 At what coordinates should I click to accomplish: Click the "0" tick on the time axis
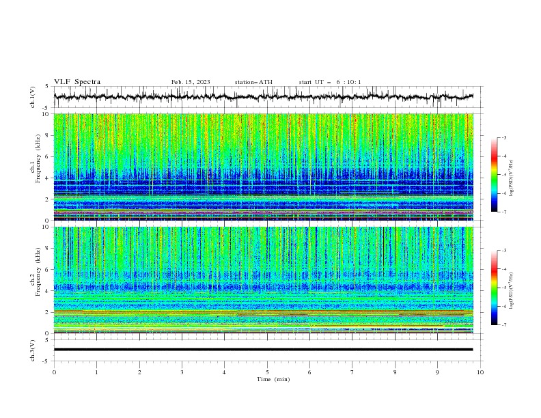pyautogui.click(x=54, y=372)
